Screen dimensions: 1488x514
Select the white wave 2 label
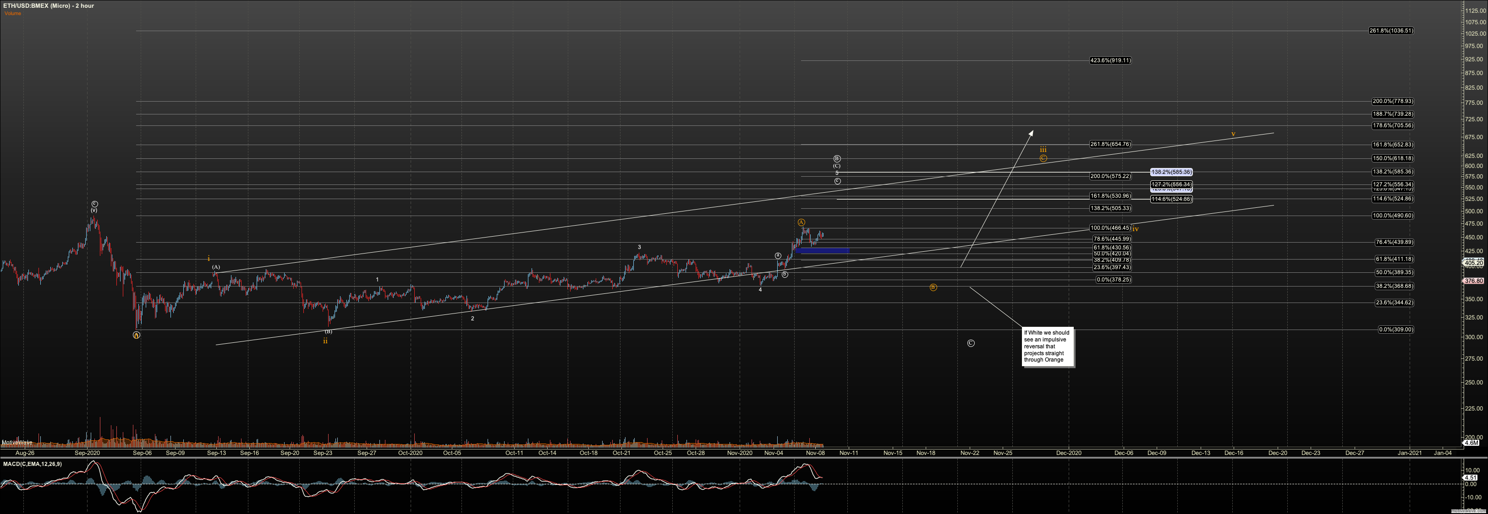tap(472, 319)
